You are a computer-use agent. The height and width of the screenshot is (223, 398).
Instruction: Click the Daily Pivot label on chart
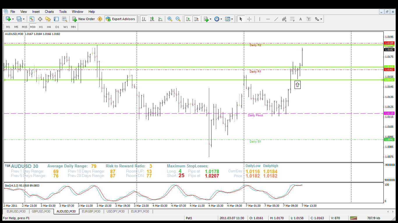point(256,115)
